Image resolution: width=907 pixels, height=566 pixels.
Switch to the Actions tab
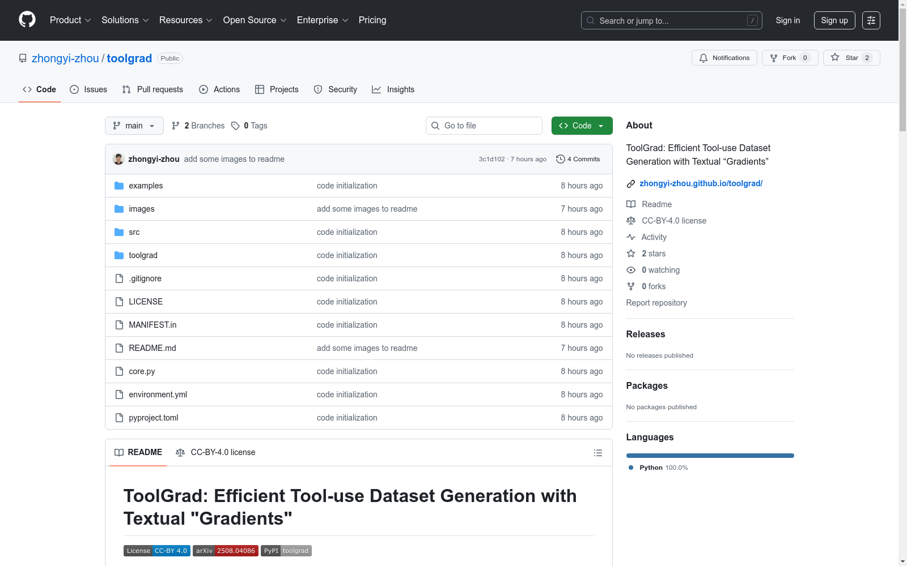coord(219,89)
